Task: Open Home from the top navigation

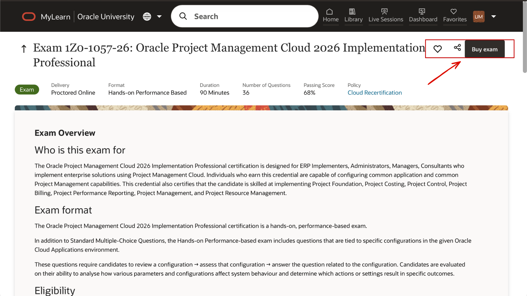Action: 330,16
